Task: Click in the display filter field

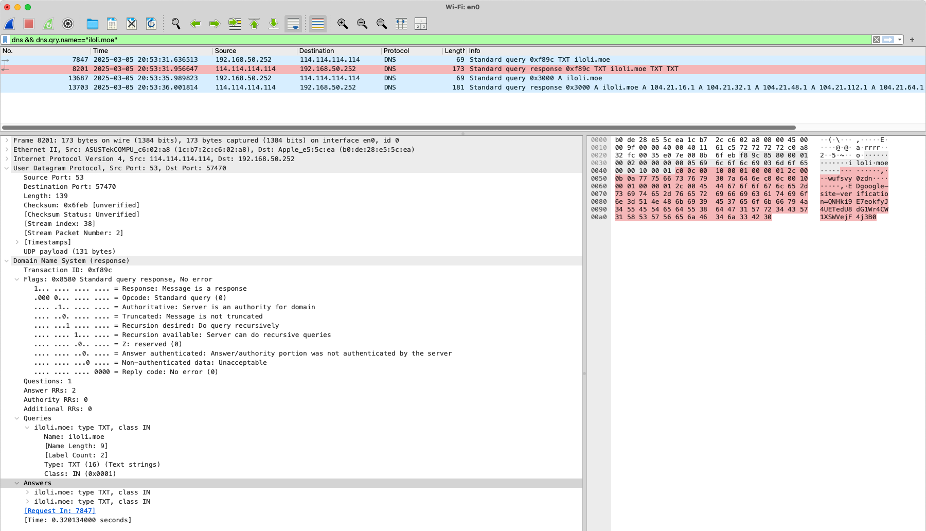Action: tap(440, 40)
